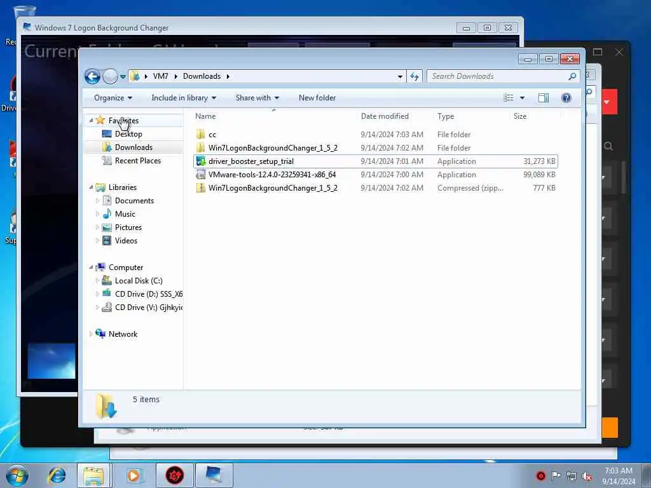Click Windows Explorer taskbar icon
This screenshot has height=488, width=651.
pos(94,475)
